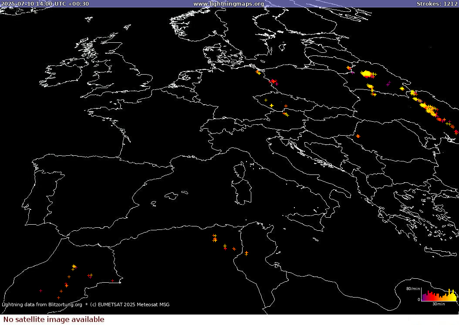The image size is (459, 325).
Task: Click the orange lightning marker over Romania
Action: 358,137
